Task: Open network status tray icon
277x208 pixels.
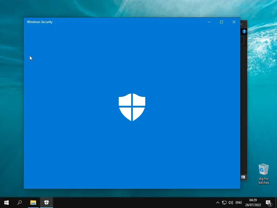Action: point(224,203)
